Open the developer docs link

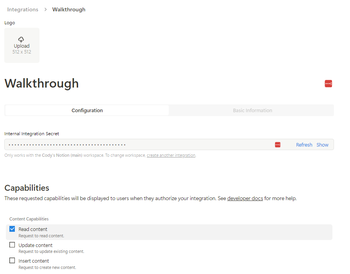[x=245, y=198]
